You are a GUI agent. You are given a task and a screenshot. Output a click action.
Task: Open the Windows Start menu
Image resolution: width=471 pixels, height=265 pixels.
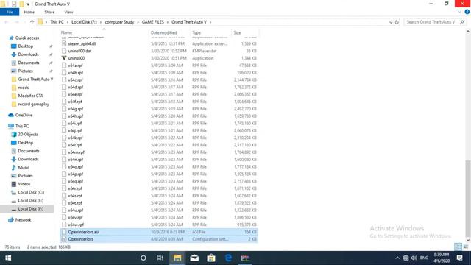pyautogui.click(x=8, y=258)
